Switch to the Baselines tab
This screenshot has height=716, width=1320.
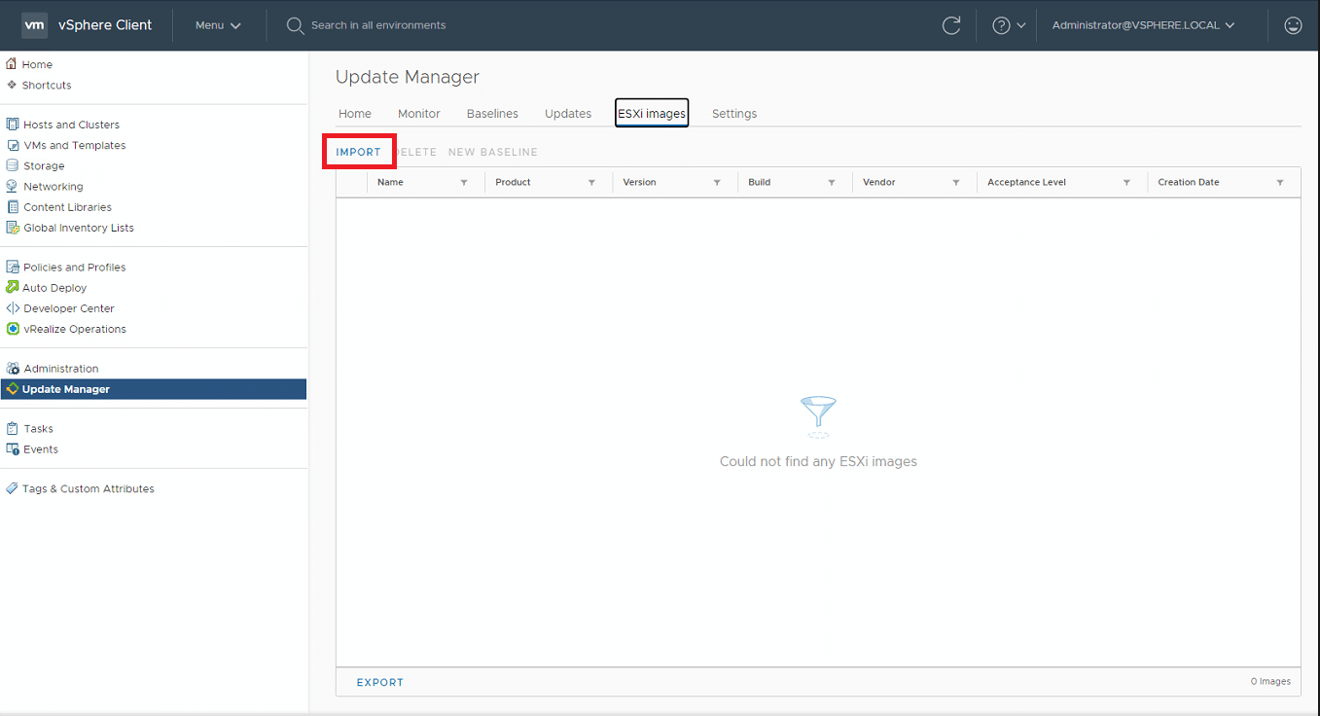pyautogui.click(x=492, y=114)
